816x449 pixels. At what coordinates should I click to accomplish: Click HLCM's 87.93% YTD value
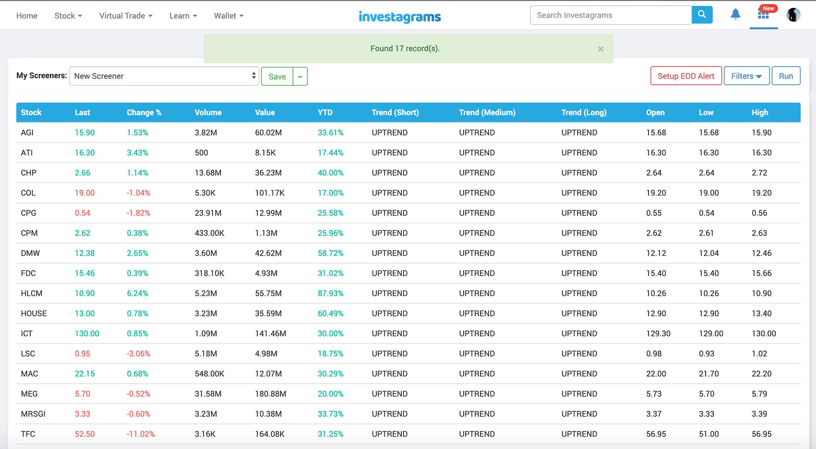point(330,293)
